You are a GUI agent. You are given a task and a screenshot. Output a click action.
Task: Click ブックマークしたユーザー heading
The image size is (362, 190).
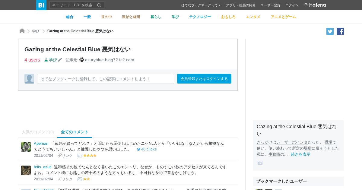281,181
